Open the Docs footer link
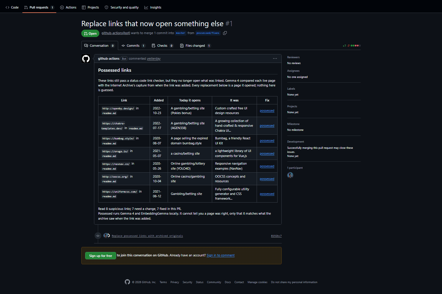 (228, 282)
